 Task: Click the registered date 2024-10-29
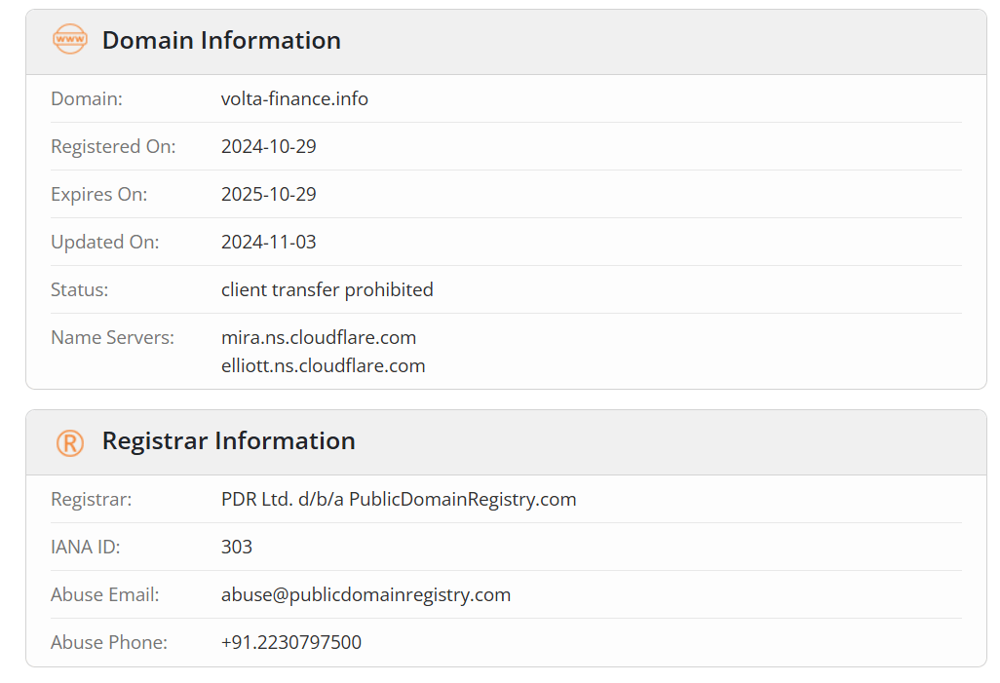[268, 147]
